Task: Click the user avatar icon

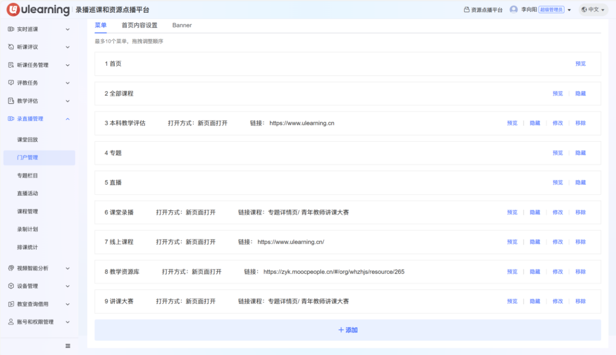Action: point(513,10)
